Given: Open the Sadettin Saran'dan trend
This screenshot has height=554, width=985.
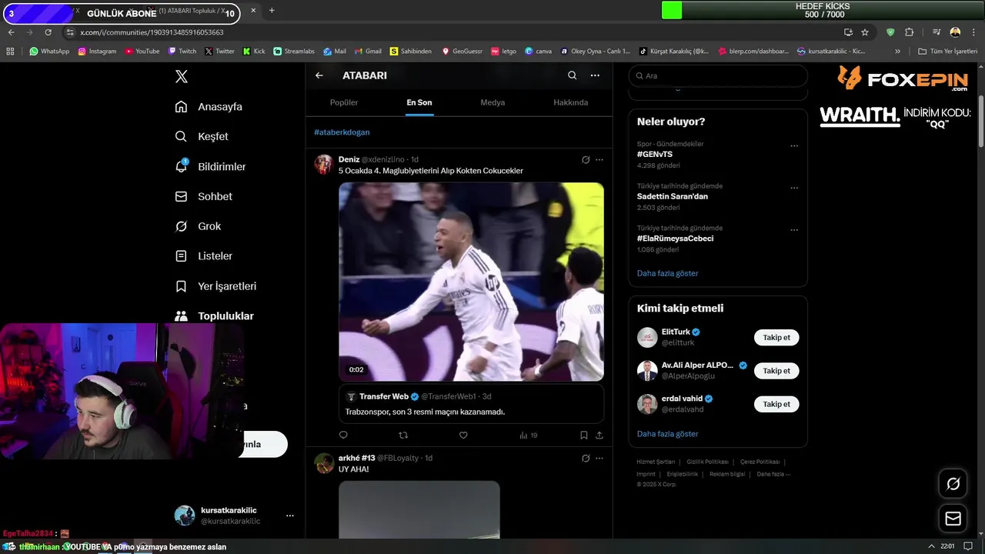Looking at the screenshot, I should click(x=673, y=196).
